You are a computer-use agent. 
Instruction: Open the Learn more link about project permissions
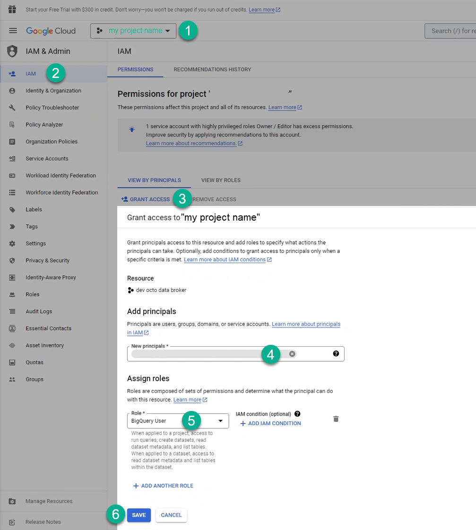pos(285,108)
